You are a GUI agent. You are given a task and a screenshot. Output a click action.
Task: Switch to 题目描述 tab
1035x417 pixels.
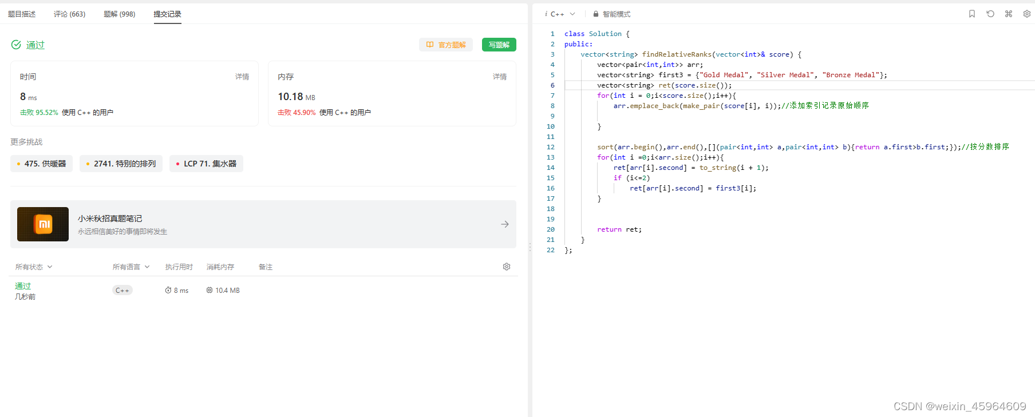click(22, 14)
